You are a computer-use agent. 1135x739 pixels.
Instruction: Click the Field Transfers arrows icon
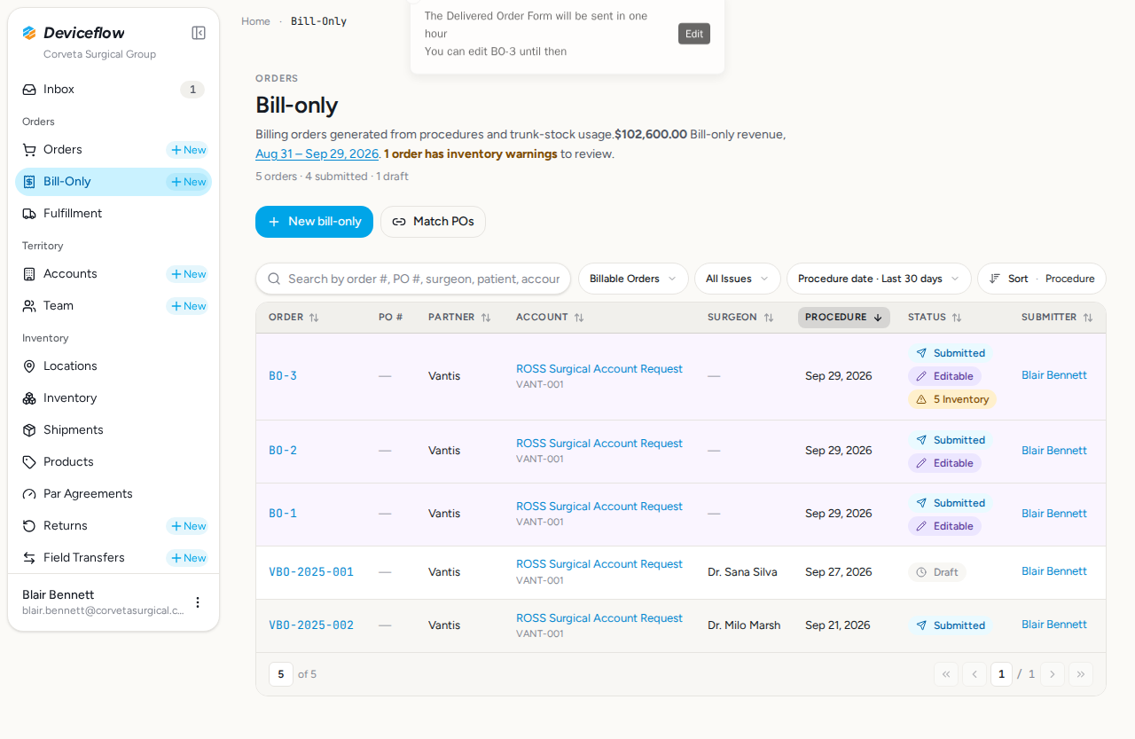(x=29, y=558)
